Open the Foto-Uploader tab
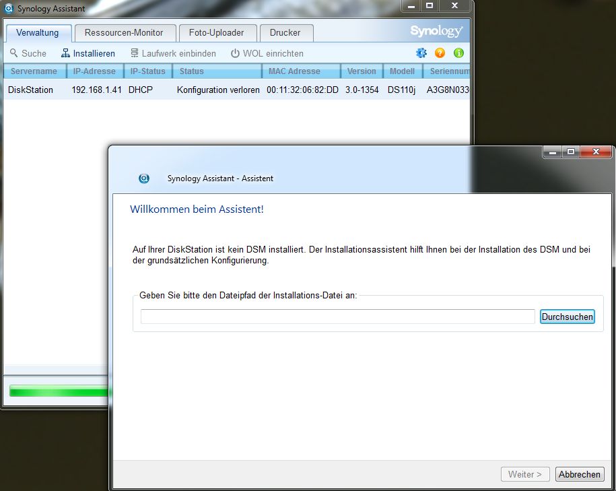The image size is (616, 491). pyautogui.click(x=216, y=32)
